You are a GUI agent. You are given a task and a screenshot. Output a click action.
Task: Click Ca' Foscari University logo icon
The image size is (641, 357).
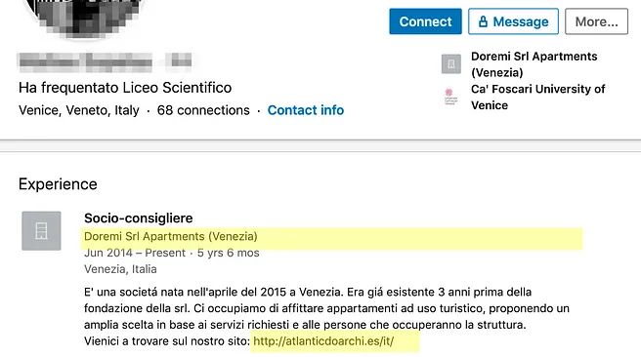click(450, 97)
